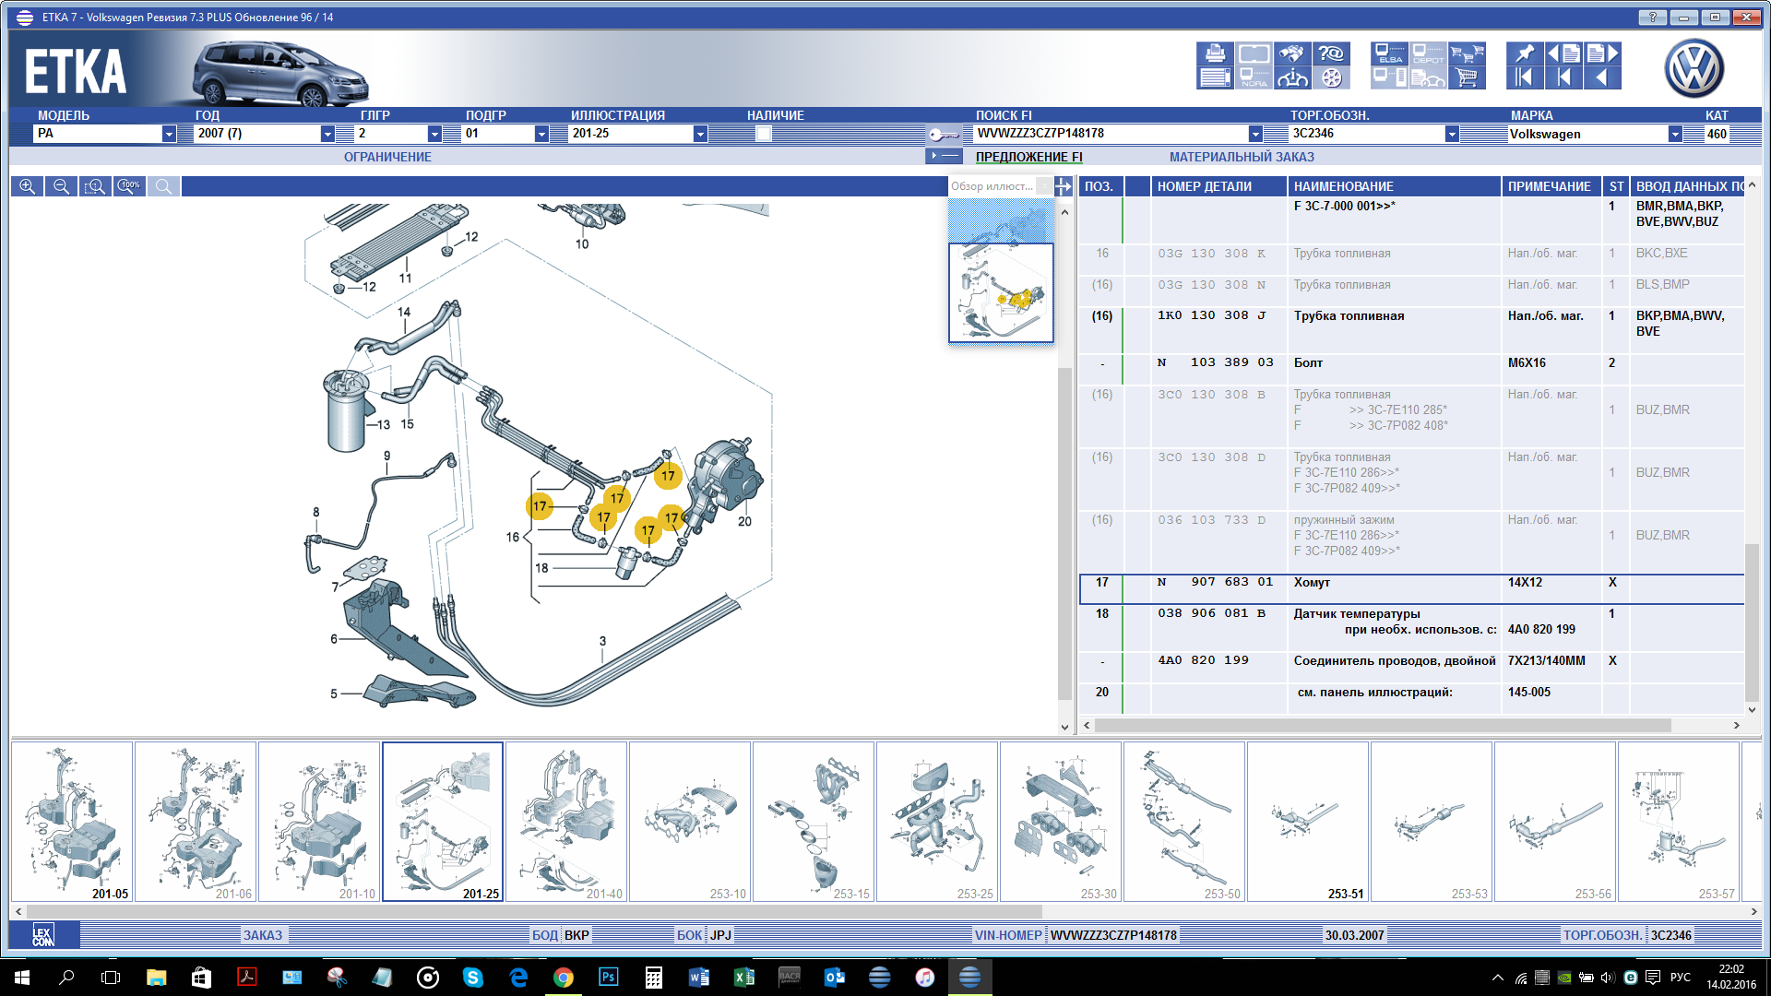Open the ОГРАНИЧЕНИЕ tab
The image size is (1771, 996).
[x=387, y=157]
